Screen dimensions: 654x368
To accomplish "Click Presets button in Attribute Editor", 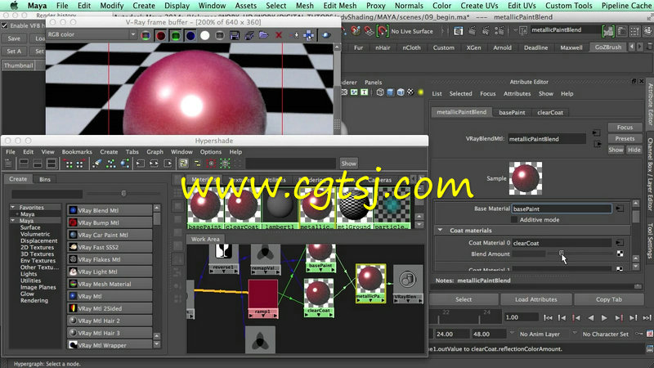I will tap(625, 138).
